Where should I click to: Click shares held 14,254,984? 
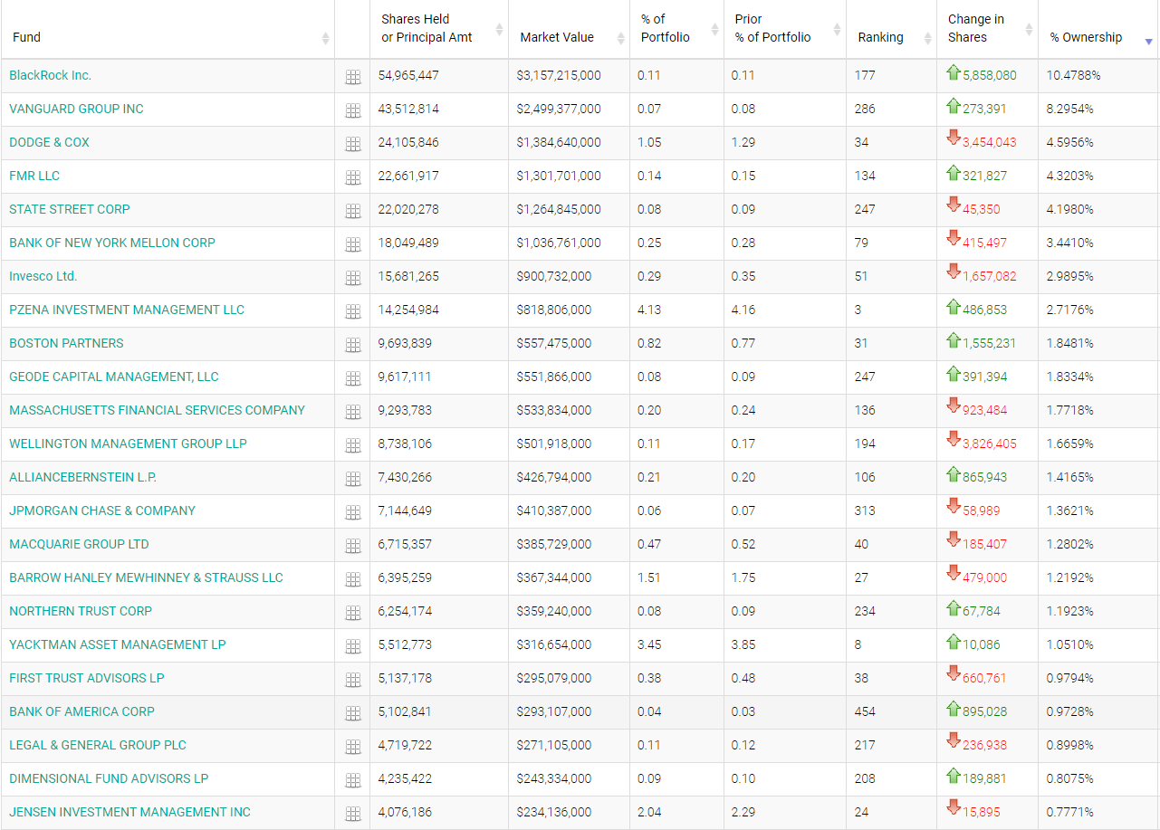tap(408, 310)
